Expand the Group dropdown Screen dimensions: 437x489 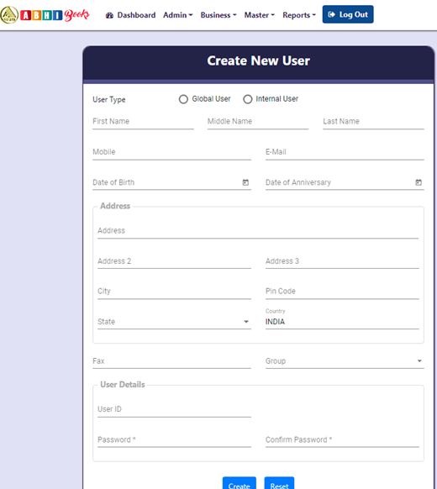pos(345,360)
